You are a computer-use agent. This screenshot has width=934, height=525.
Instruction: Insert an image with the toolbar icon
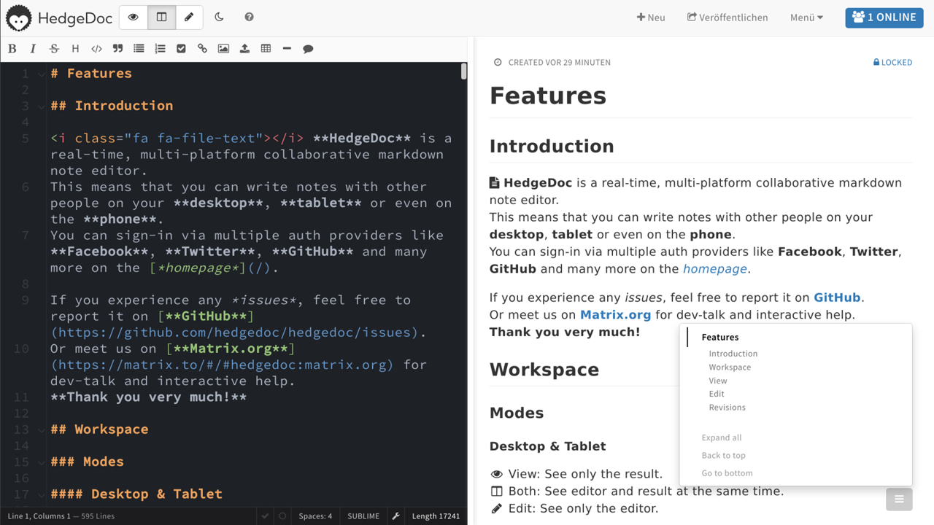tap(223, 48)
